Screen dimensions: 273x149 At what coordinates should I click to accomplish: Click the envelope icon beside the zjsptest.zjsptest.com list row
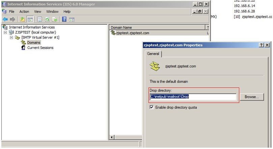(113, 33)
